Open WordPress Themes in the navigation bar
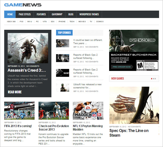Image resolution: width=163 pixels, height=147 pixels. coord(89,14)
